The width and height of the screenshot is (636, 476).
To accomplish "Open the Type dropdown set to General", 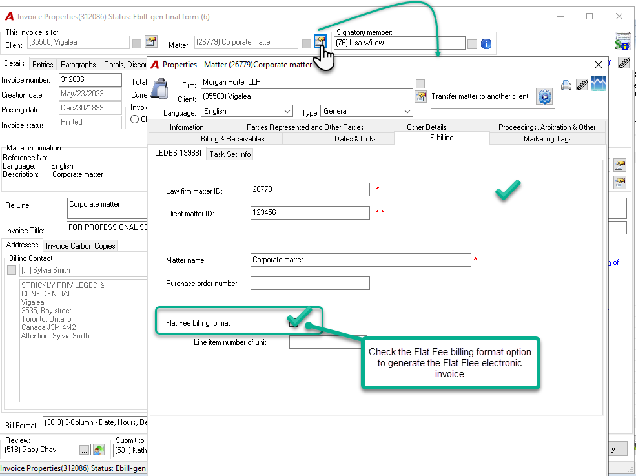I will pos(367,111).
